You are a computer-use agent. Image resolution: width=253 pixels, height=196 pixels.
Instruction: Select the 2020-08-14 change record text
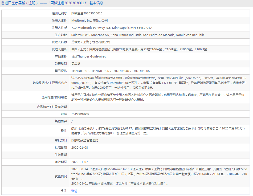click(x=159, y=174)
